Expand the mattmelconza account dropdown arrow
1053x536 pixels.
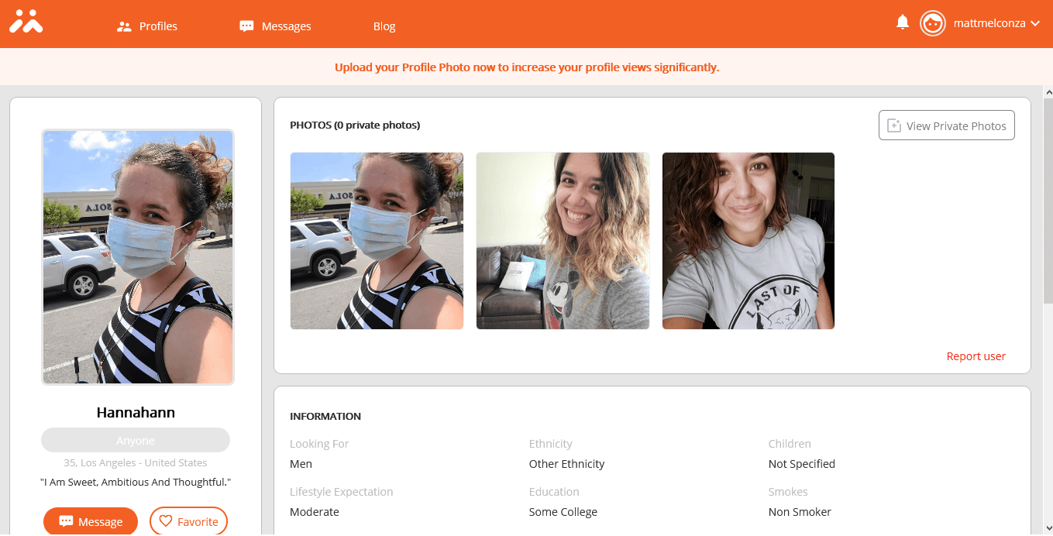point(1034,23)
